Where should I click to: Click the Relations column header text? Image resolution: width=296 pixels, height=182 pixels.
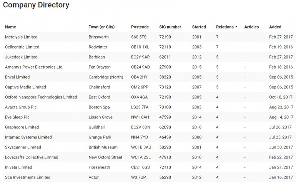[x=225, y=27]
